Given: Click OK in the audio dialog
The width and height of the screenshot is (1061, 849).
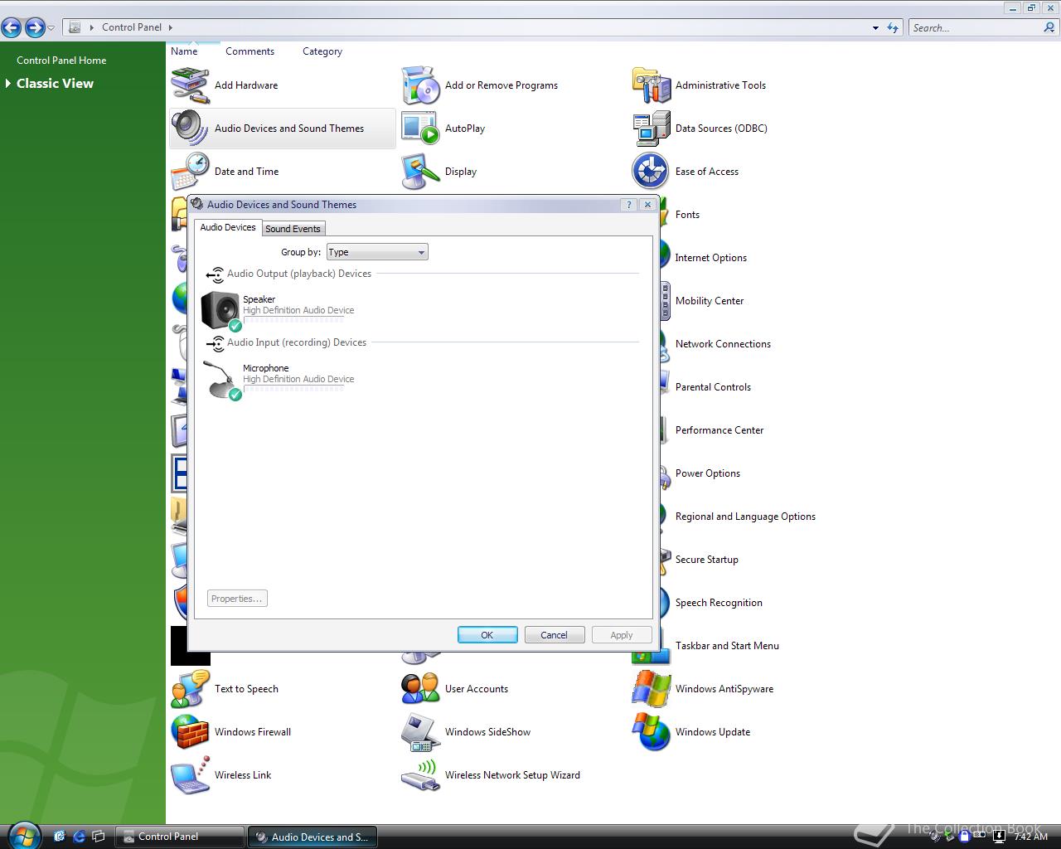Looking at the screenshot, I should (x=487, y=635).
